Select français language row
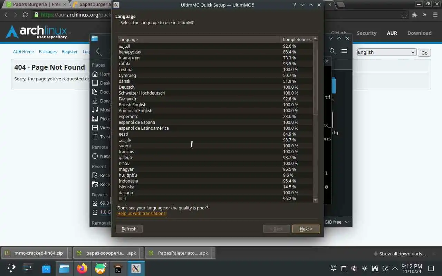The height and width of the screenshot is (276, 442). (215, 151)
